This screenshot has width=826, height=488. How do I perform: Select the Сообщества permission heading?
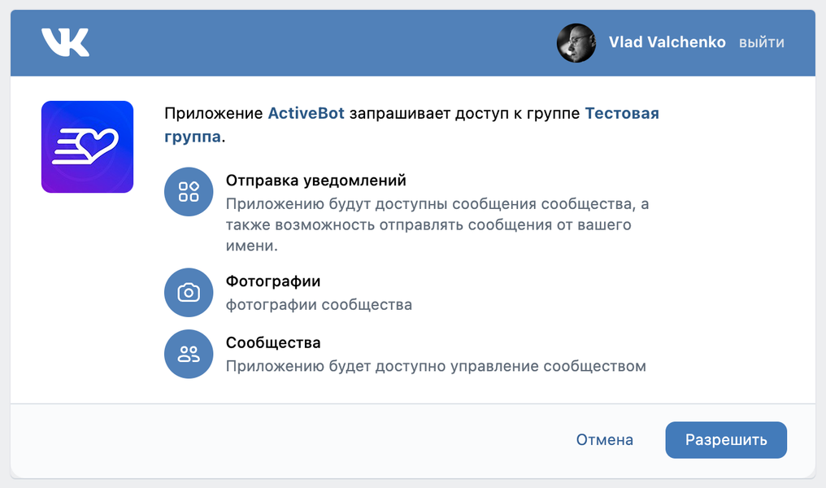(273, 343)
